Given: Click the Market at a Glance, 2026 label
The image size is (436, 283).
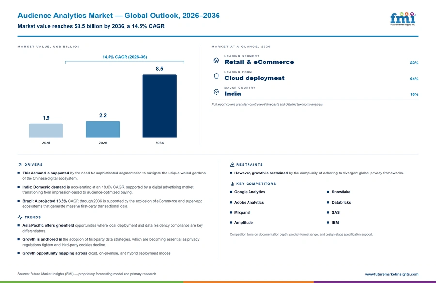Looking at the screenshot, I should (241, 47).
